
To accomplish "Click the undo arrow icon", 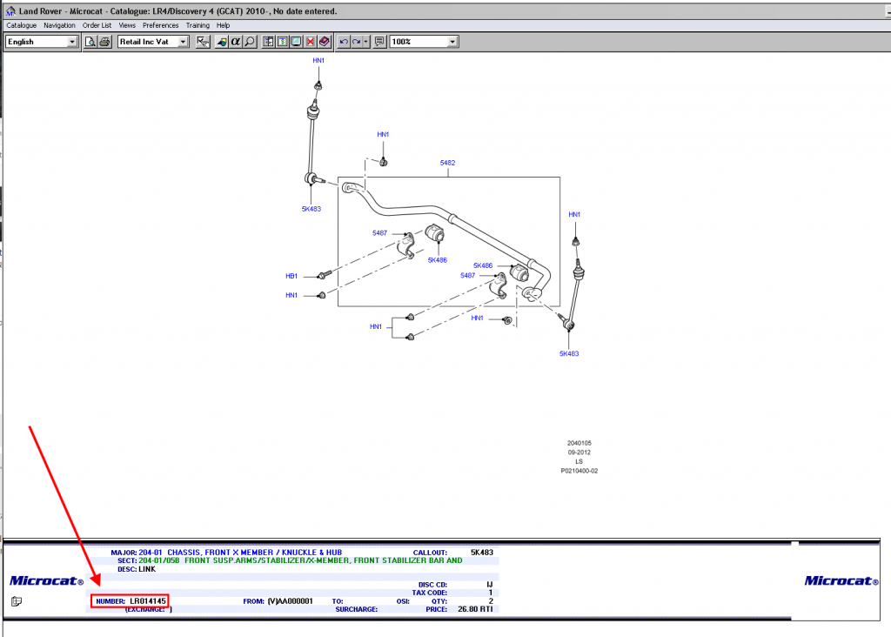I will coord(344,42).
